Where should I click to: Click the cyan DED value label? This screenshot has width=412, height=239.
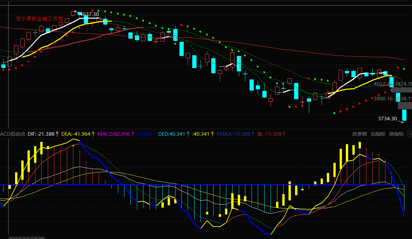[x=172, y=134]
